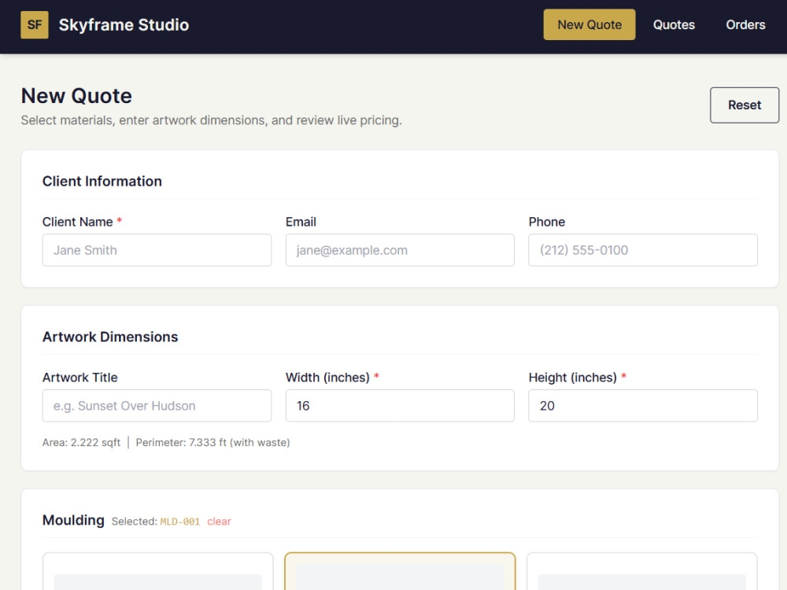Click the clear link beside Moulding
Viewport: 787px width, 590px height.
219,522
